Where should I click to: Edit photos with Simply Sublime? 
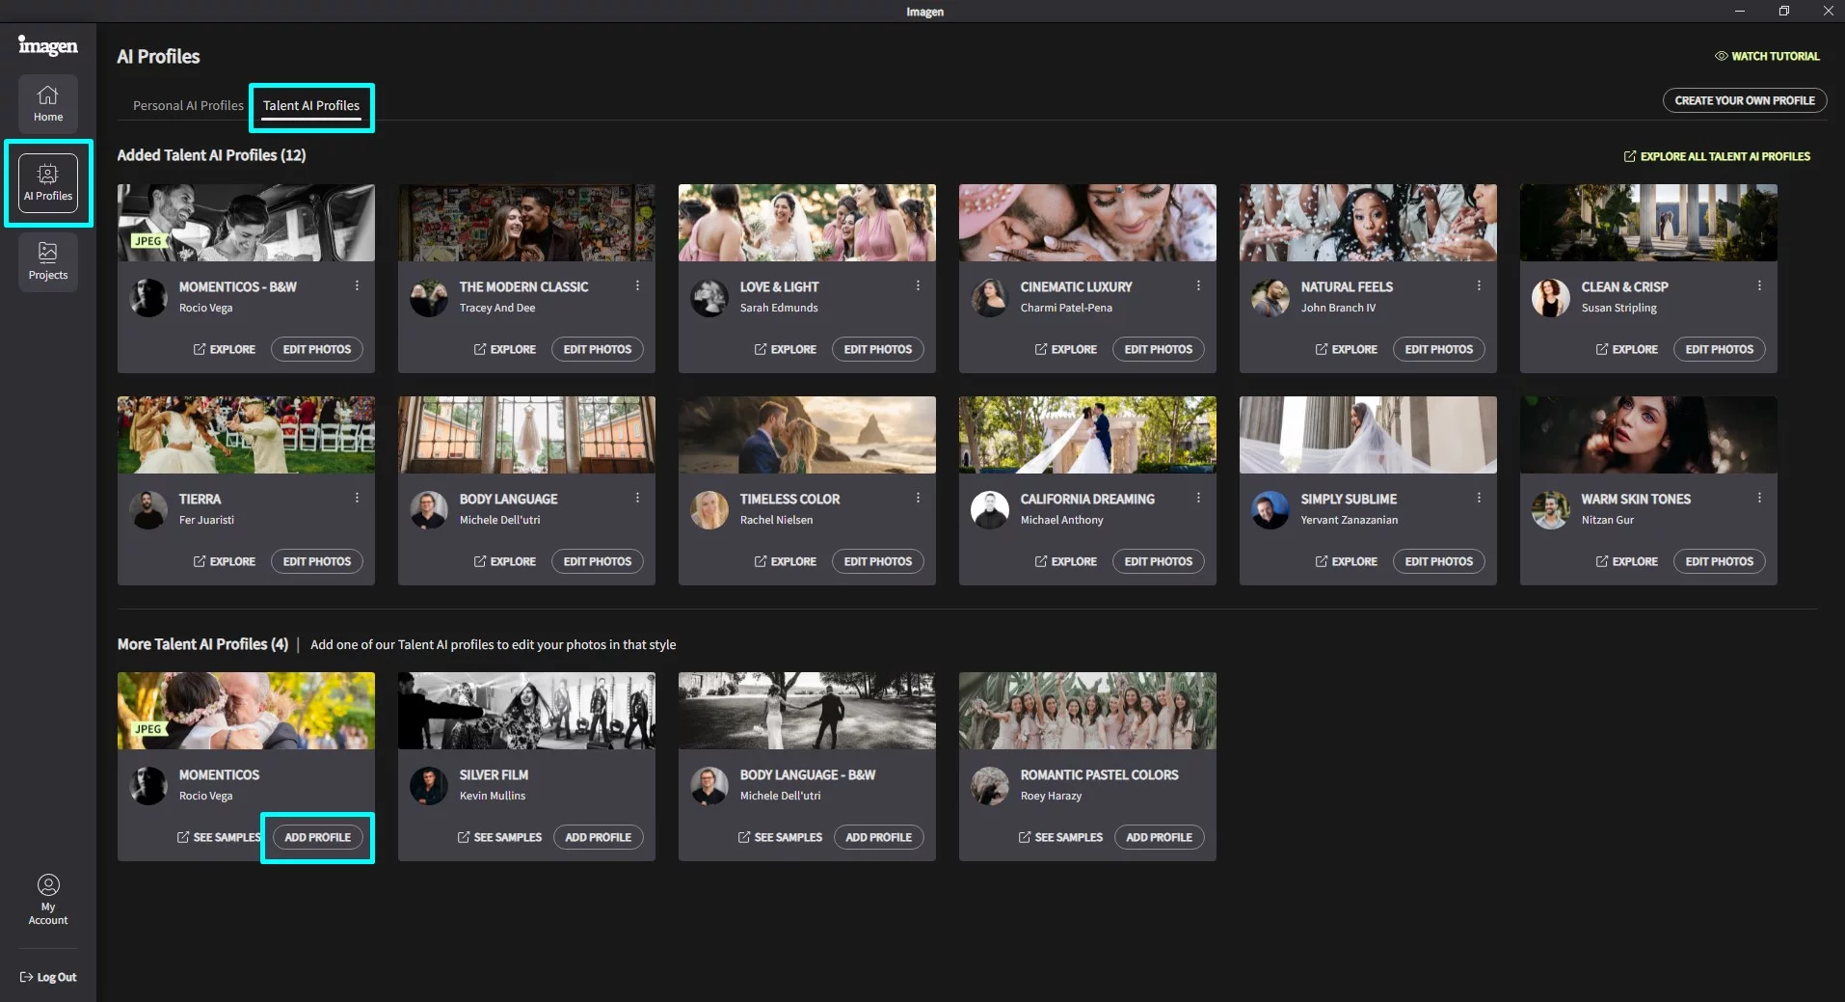1439,561
